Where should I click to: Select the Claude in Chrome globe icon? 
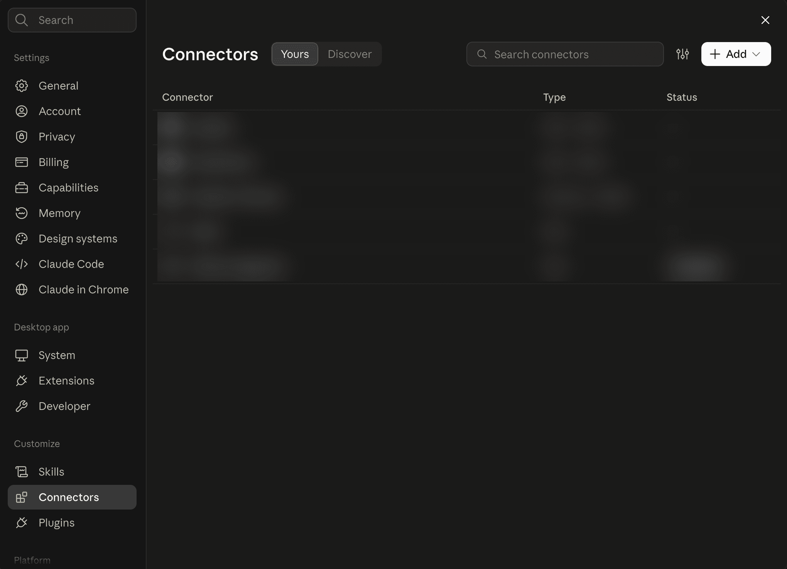(22, 290)
